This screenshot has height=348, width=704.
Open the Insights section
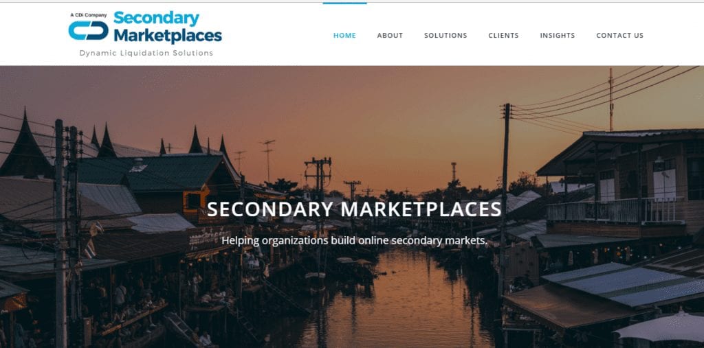click(x=557, y=36)
